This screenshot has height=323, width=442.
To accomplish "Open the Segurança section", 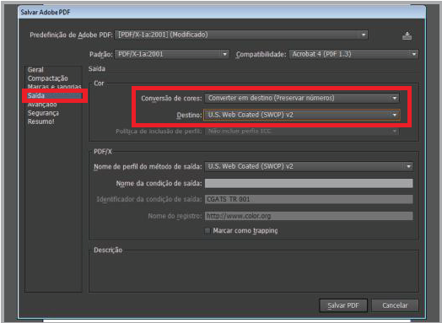I will [43, 113].
